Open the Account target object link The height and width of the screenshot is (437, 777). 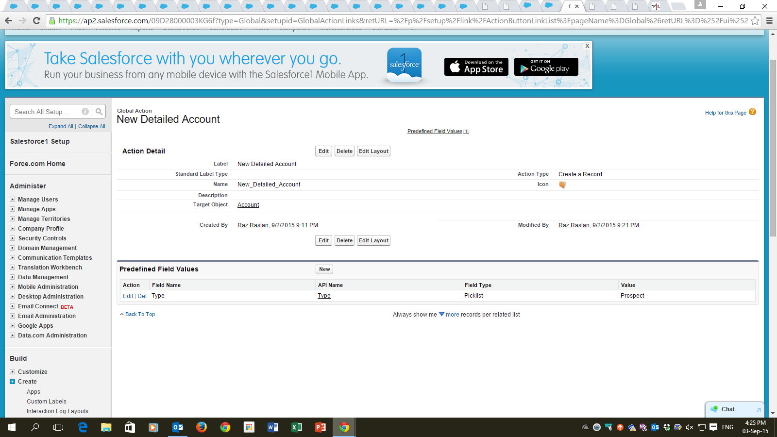[x=248, y=205]
